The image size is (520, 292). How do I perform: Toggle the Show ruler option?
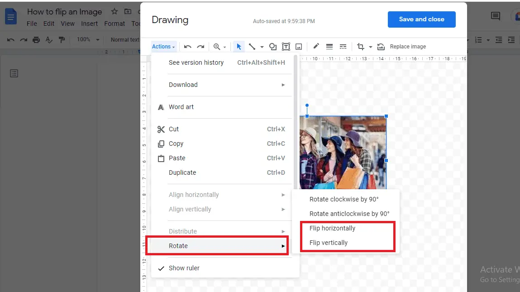coord(184,268)
